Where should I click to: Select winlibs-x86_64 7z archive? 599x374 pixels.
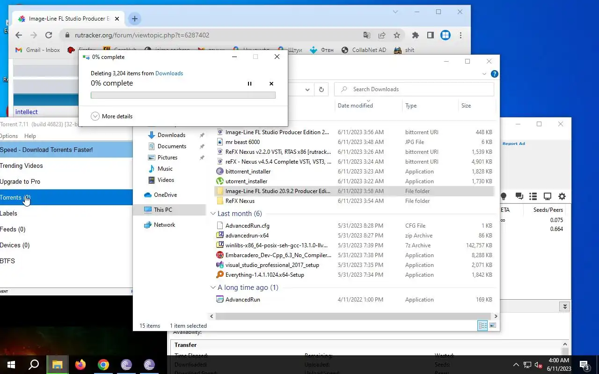coord(277,245)
